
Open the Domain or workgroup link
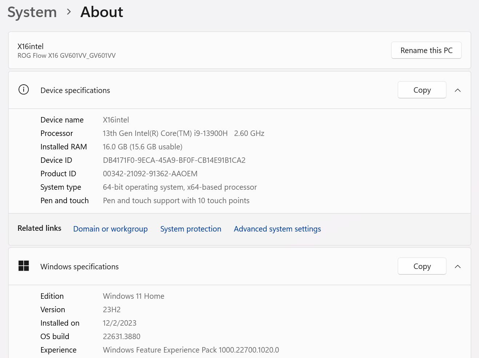pyautogui.click(x=110, y=229)
